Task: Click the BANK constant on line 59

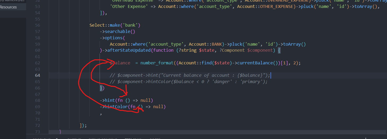Action: pos(217,44)
